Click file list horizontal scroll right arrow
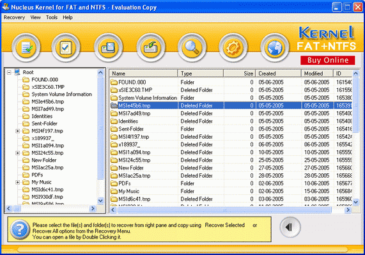The height and width of the screenshot is (255, 365). 348,210
